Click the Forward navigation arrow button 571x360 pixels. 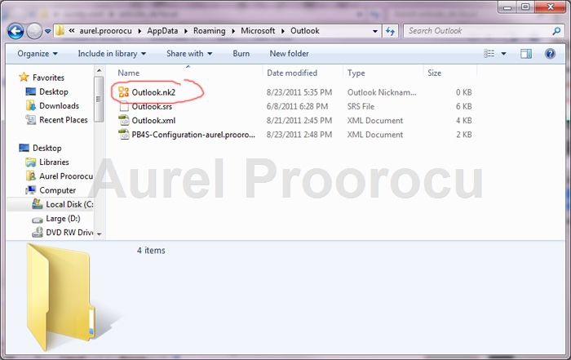[34, 31]
